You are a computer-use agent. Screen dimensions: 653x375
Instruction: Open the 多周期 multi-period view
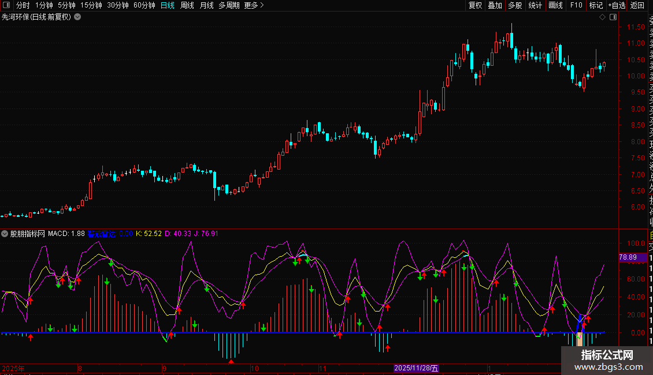229,5
